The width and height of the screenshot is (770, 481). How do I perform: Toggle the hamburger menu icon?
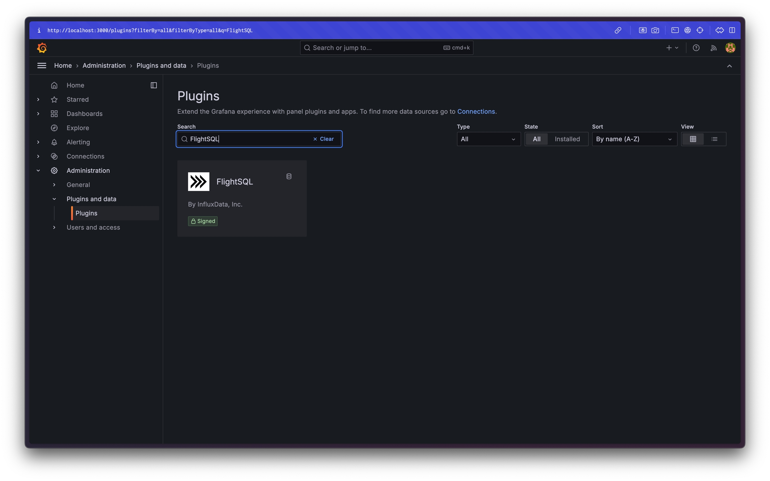[x=42, y=65]
